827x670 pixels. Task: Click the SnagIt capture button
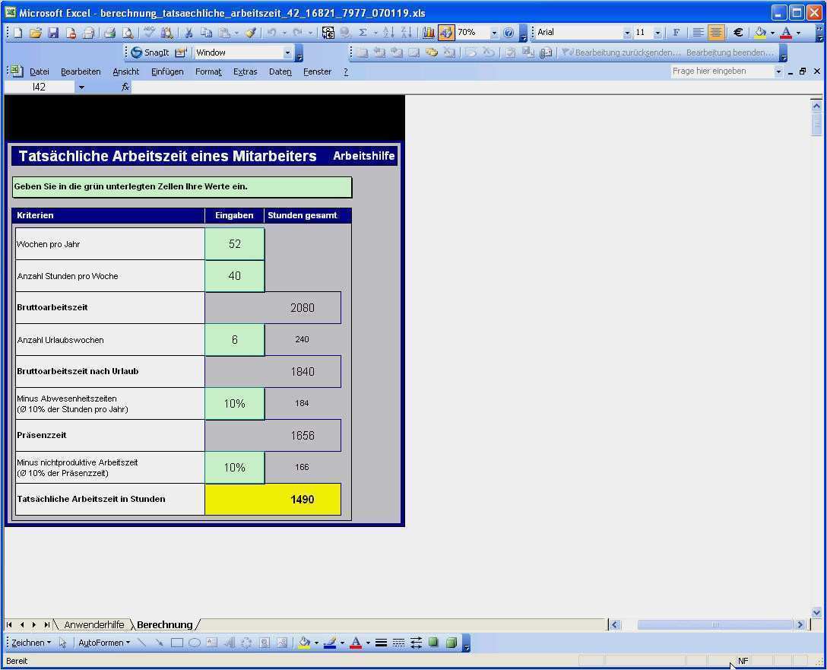coord(151,52)
